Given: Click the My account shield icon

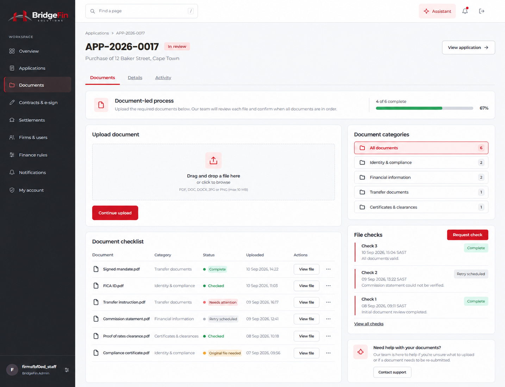Looking at the screenshot, I should (12, 190).
